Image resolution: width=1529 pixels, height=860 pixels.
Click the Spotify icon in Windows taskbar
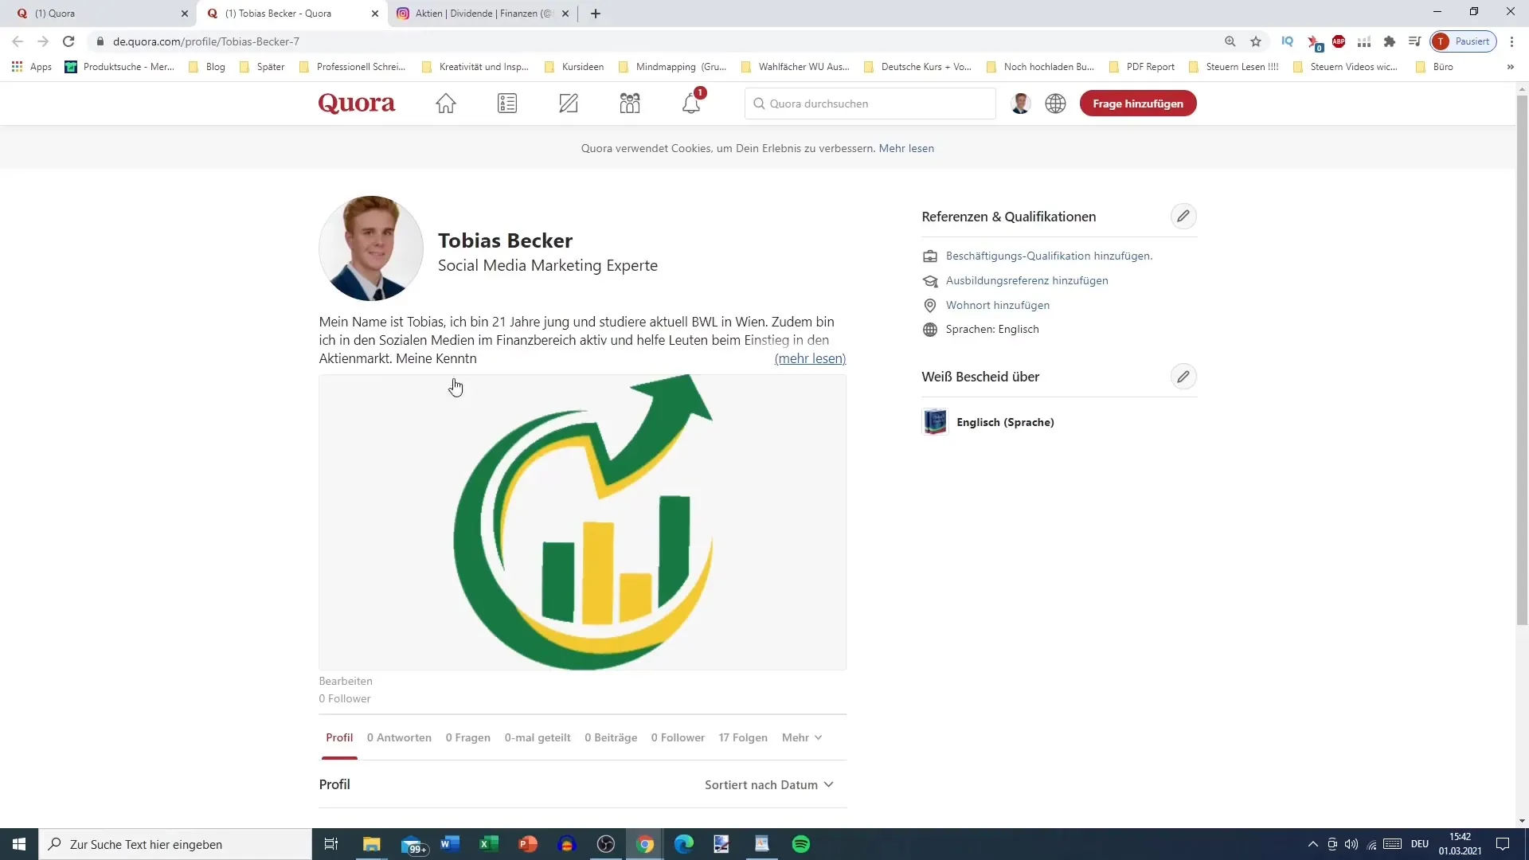coord(800,844)
